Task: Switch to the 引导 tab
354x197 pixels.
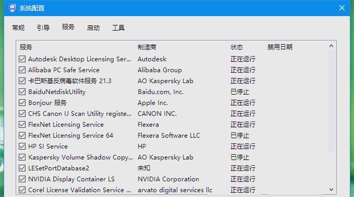Action: coord(43,28)
